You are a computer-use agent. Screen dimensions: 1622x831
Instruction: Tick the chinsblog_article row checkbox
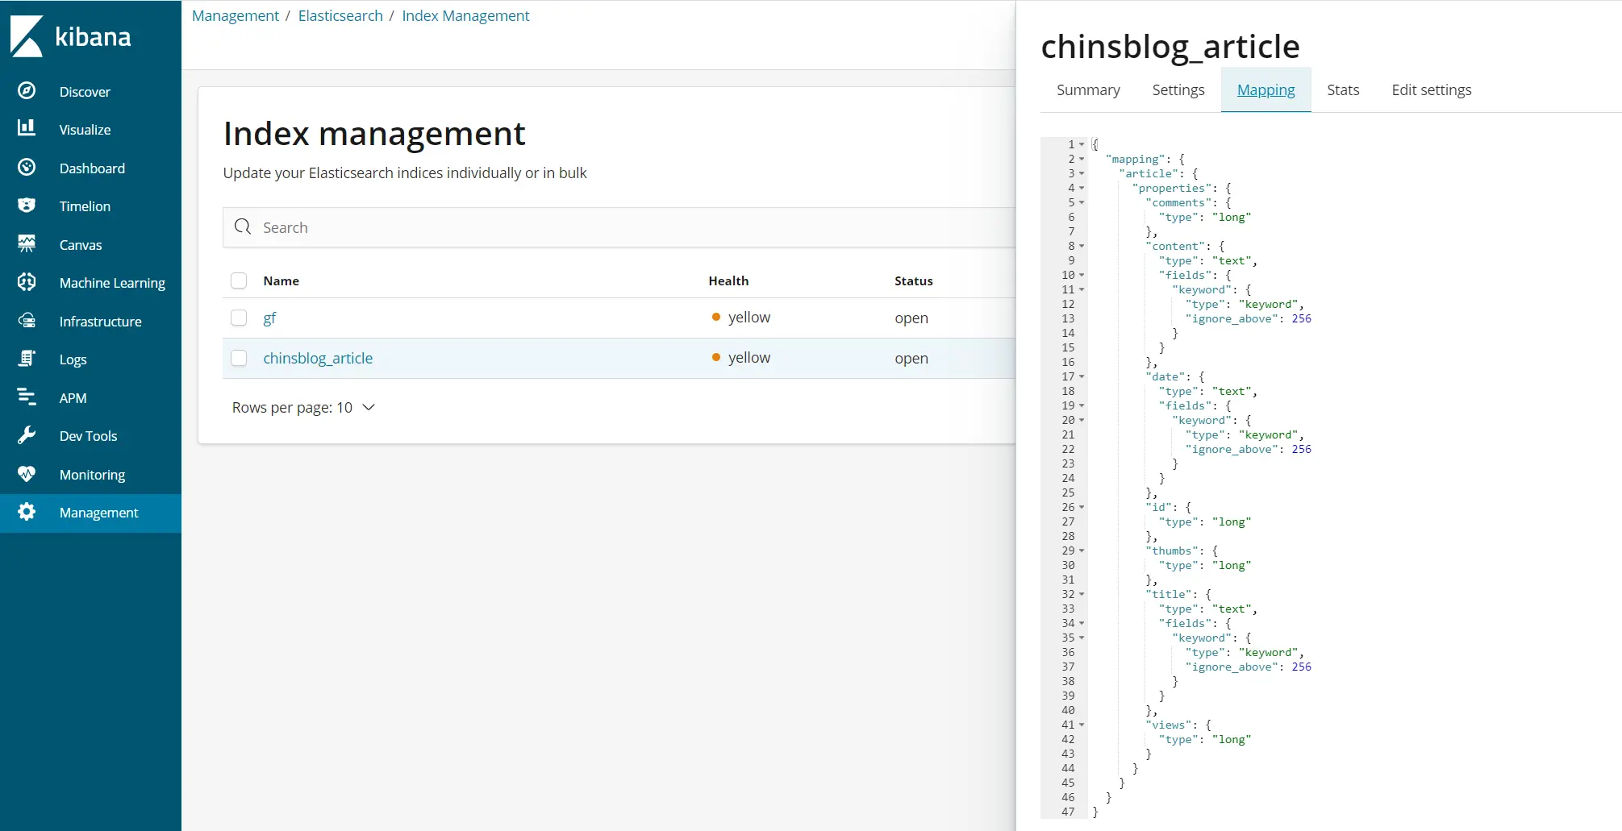click(x=239, y=358)
